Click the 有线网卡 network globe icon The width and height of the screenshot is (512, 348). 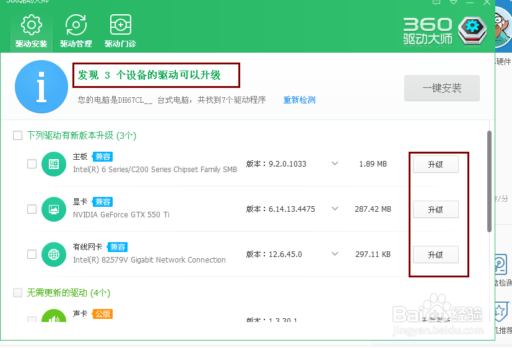(54, 254)
